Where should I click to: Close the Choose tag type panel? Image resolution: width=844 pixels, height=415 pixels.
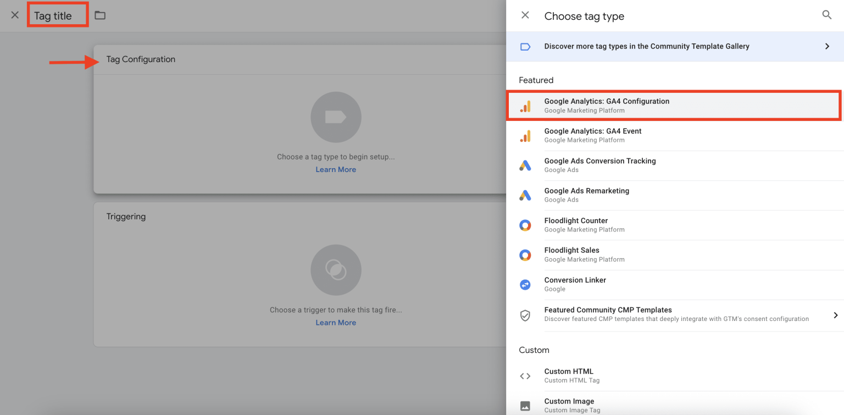[x=525, y=15]
